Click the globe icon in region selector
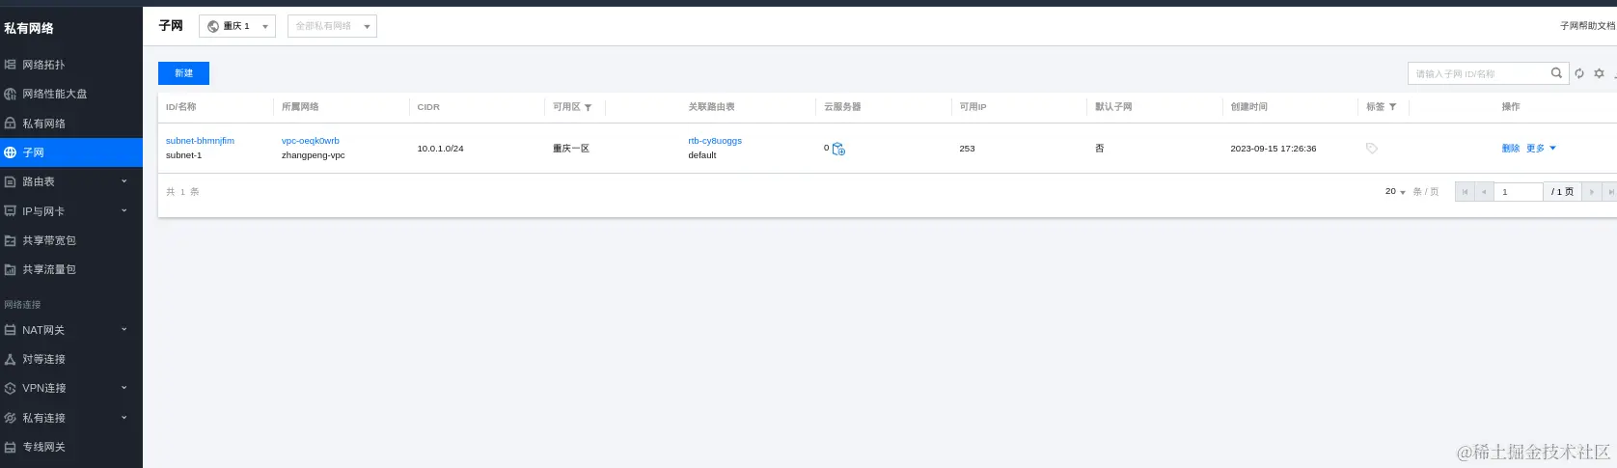The height and width of the screenshot is (468, 1617). click(213, 26)
